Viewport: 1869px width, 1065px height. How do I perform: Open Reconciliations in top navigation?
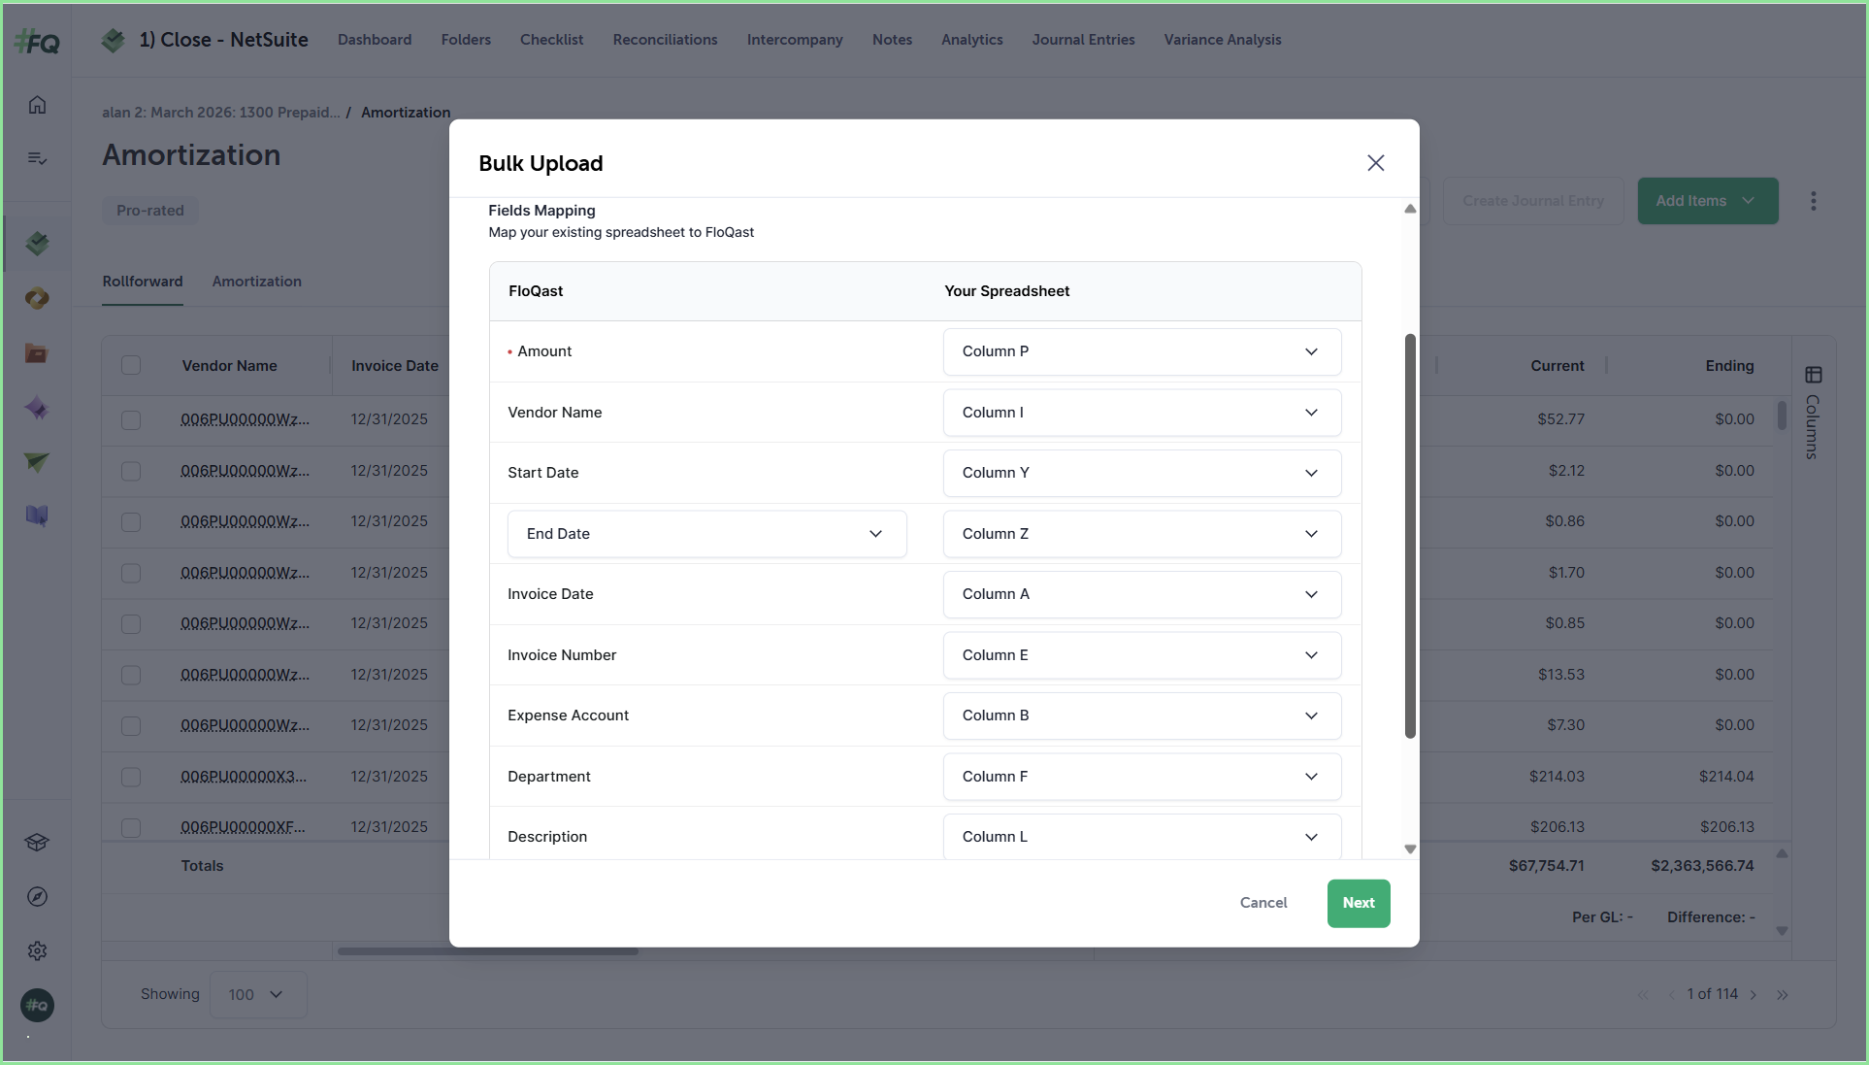coord(665,40)
